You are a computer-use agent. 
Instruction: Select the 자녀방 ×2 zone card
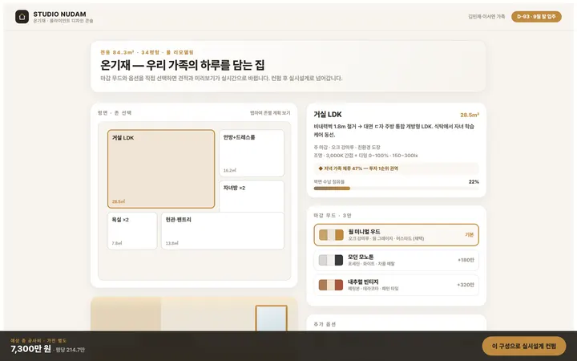pyautogui.click(x=252, y=196)
